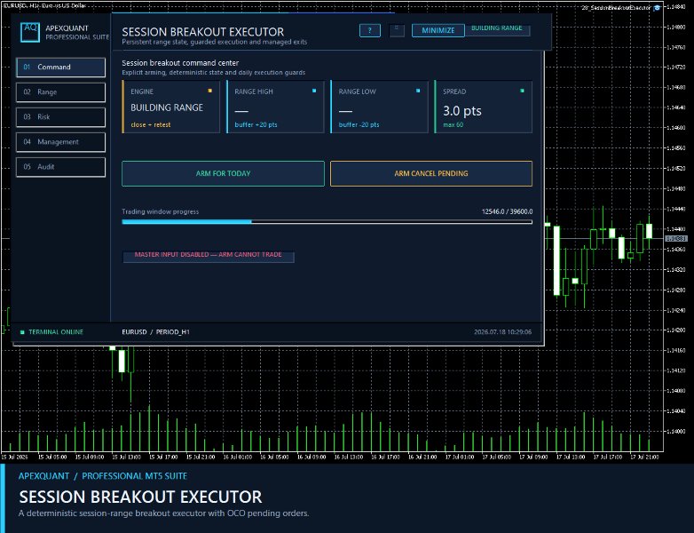The width and height of the screenshot is (694, 533).
Task: Click the Master Input Disabled warning label
Action: [209, 256]
